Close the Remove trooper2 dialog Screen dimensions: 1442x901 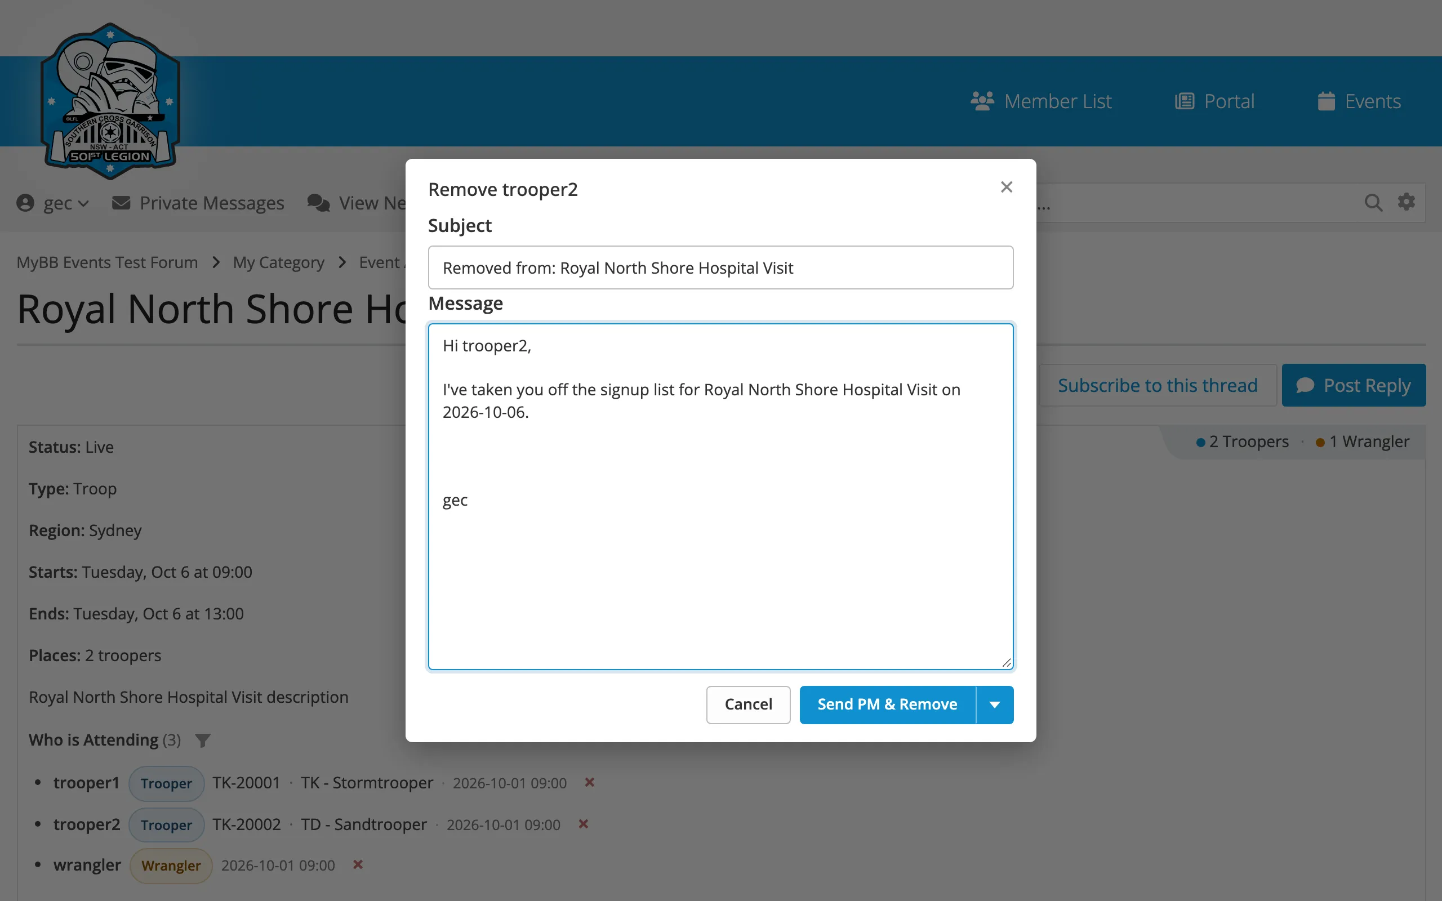[1007, 187]
